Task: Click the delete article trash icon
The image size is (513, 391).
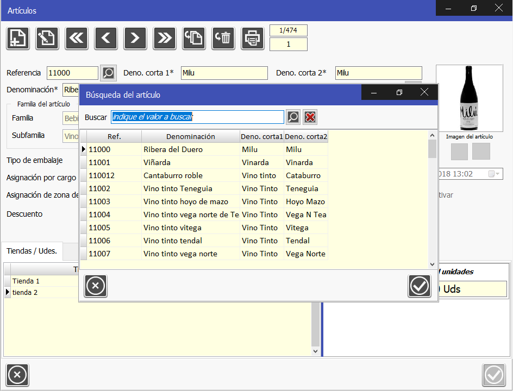Action: click(x=223, y=38)
